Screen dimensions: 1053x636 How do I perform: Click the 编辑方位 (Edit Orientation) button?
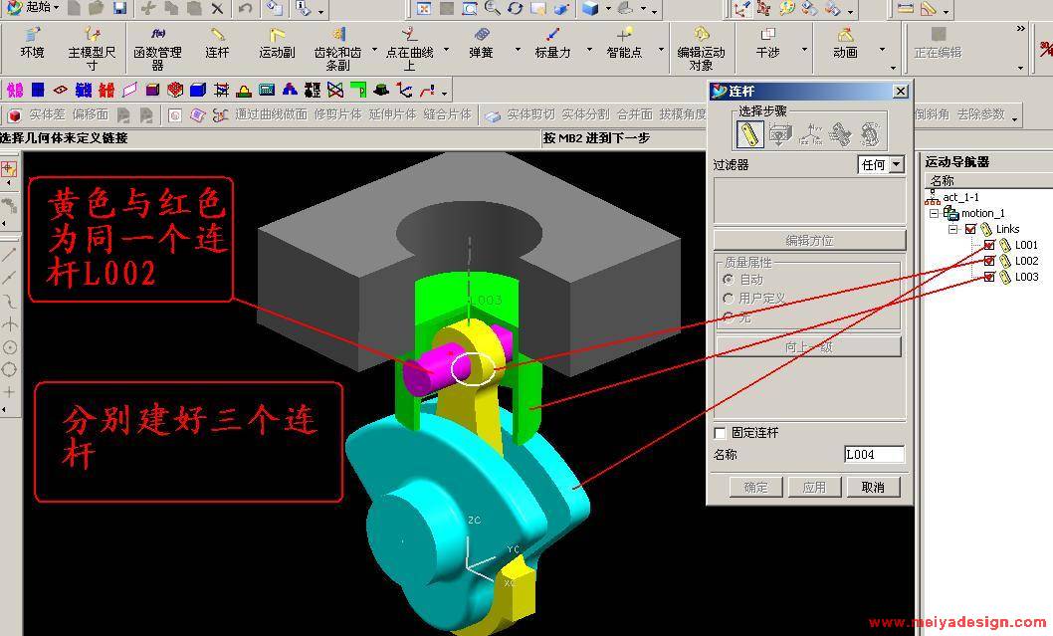(809, 241)
